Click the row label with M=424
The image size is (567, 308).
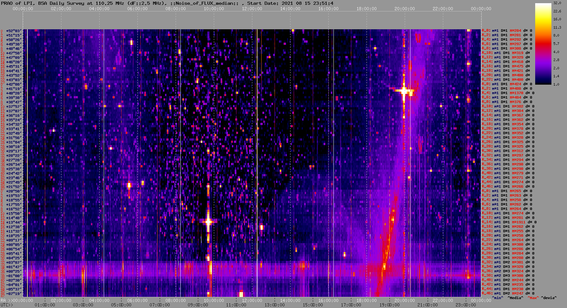pyautogui.click(x=507, y=84)
